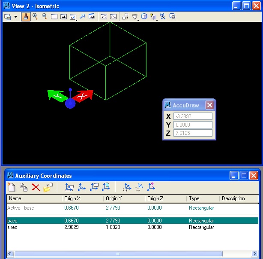
Task: Click the horizontal scrollbar thumb
Action: point(118,253)
